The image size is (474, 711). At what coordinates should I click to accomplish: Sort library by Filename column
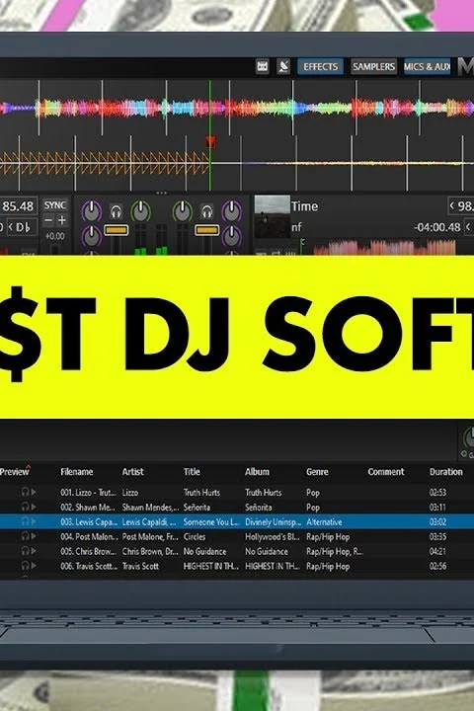[x=77, y=472]
